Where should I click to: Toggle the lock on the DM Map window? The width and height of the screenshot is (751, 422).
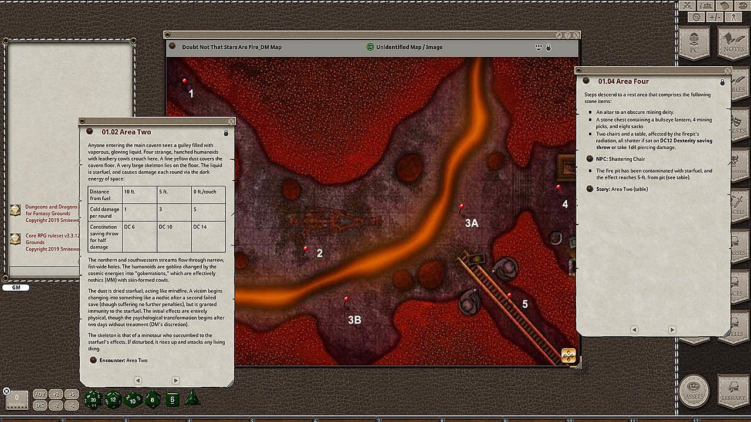tap(549, 47)
